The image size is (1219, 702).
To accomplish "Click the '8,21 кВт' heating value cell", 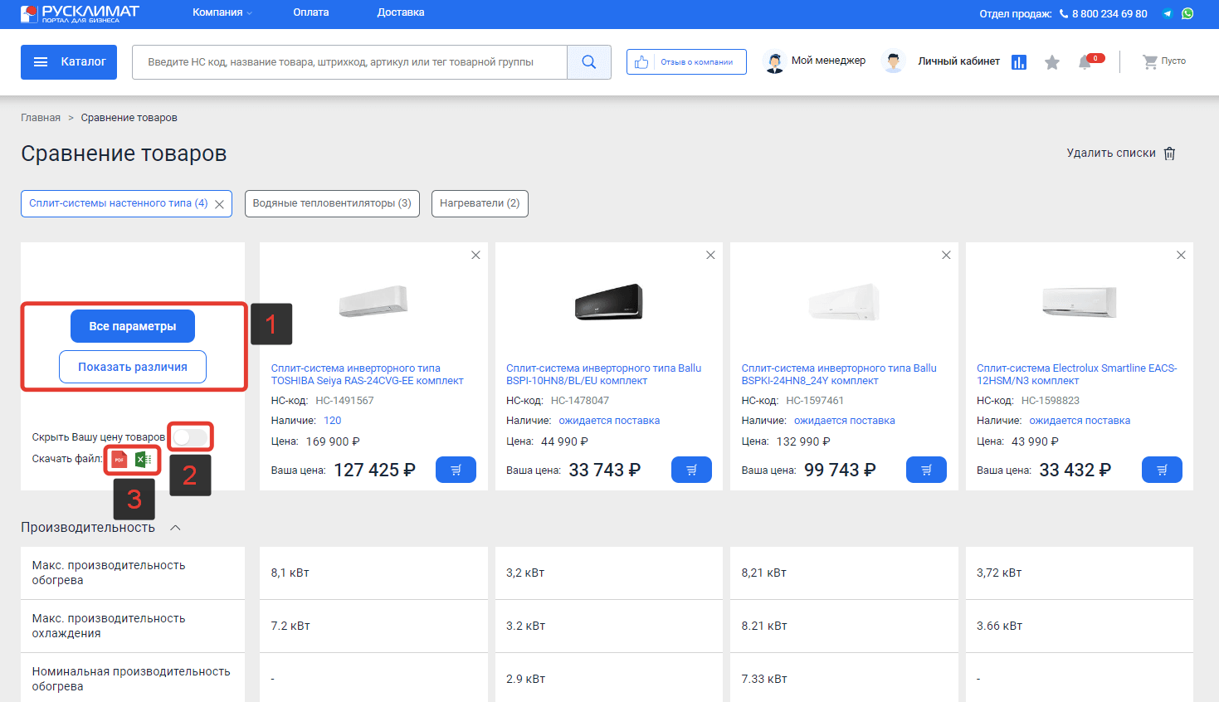I will point(844,573).
